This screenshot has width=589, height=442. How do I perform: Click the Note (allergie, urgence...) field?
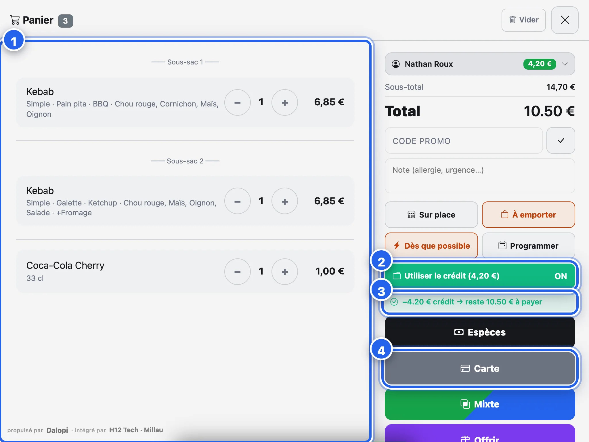(480, 176)
